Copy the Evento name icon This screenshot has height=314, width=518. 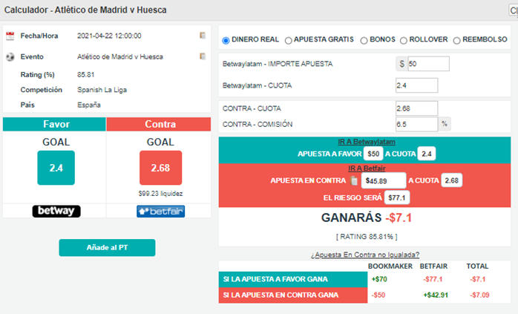203,56
